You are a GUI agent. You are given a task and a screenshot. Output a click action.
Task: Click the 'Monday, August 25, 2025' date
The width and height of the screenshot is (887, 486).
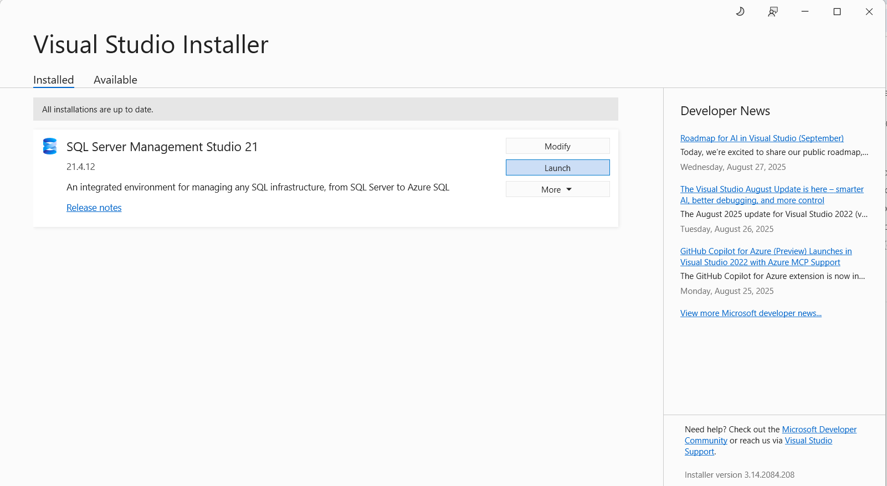[x=727, y=291]
